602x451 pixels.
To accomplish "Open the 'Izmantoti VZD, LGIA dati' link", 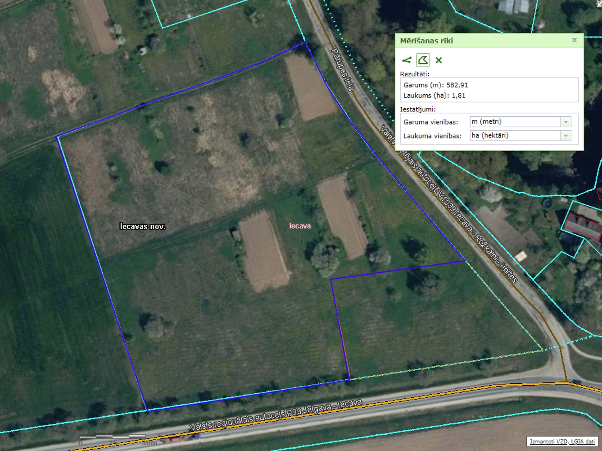I will 562,442.
